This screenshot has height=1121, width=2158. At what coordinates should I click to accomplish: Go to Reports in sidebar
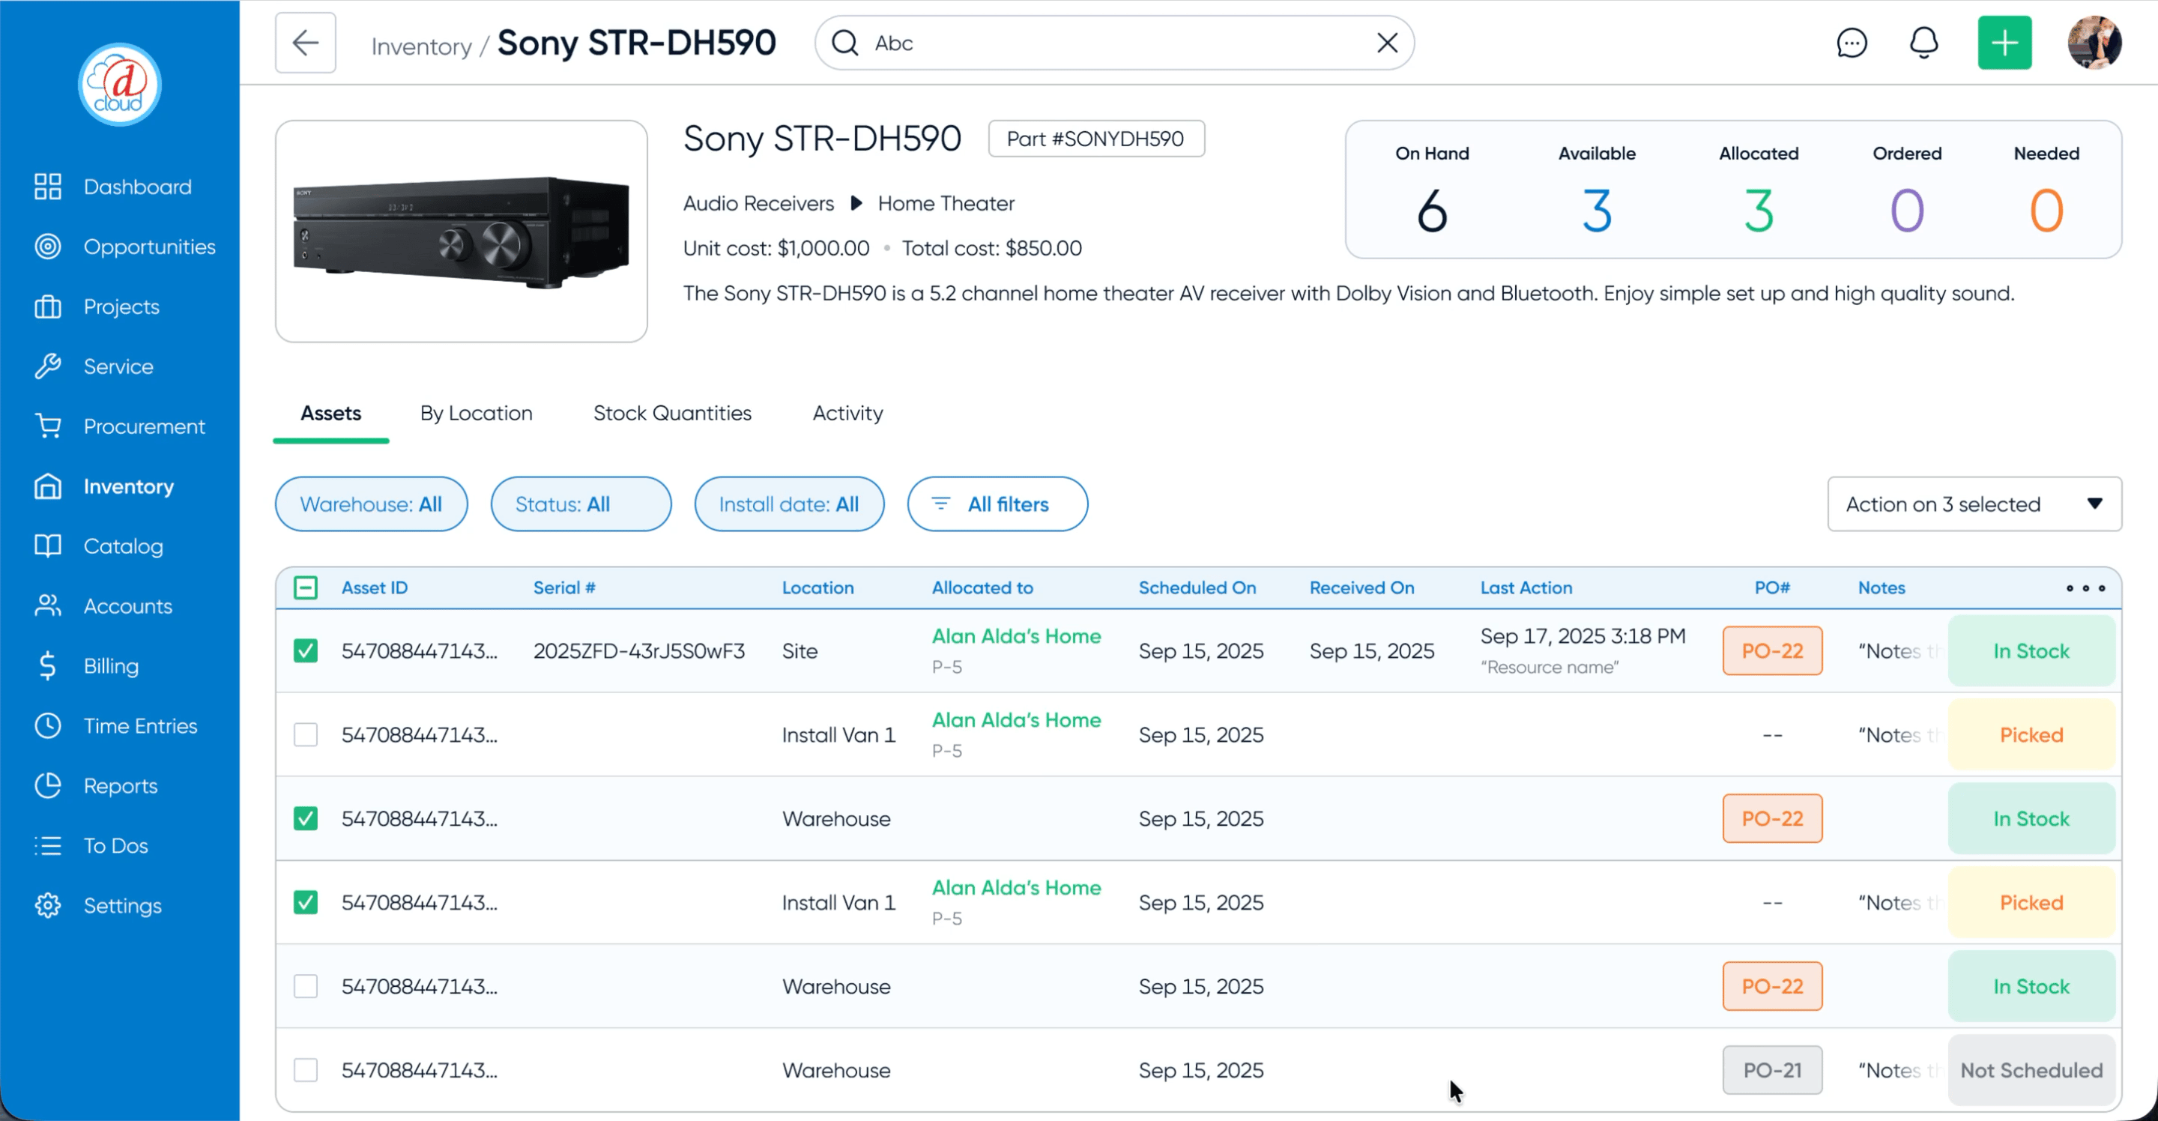click(x=120, y=786)
